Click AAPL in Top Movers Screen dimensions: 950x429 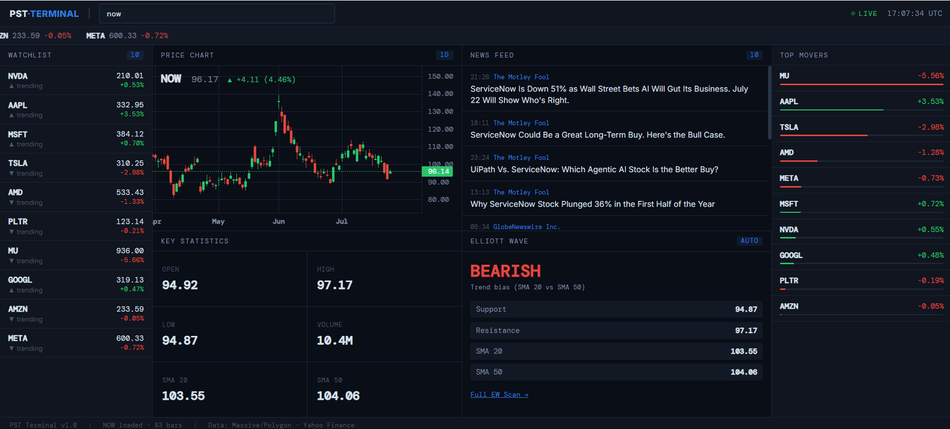point(861,104)
